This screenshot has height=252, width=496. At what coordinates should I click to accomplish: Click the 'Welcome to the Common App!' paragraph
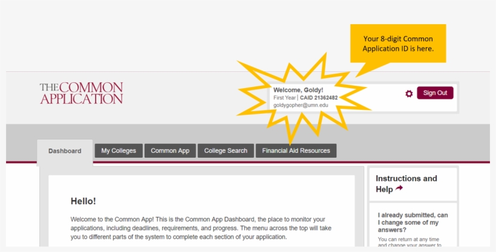[201, 228]
